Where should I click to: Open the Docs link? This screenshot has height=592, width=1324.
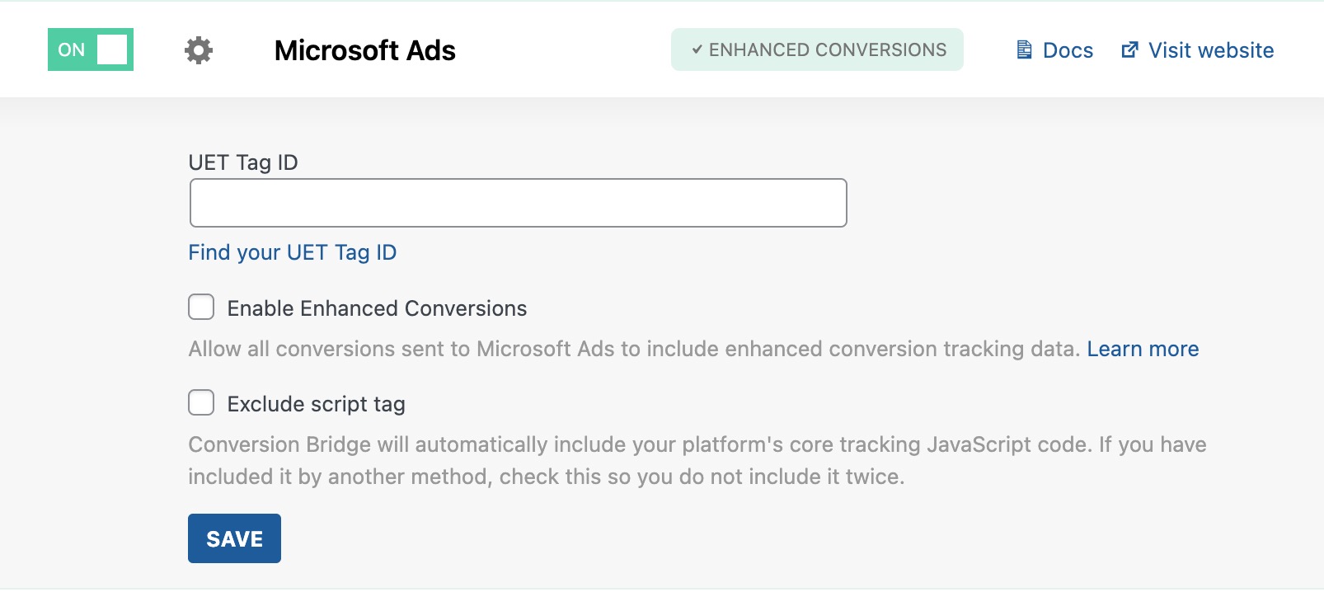pyautogui.click(x=1068, y=49)
